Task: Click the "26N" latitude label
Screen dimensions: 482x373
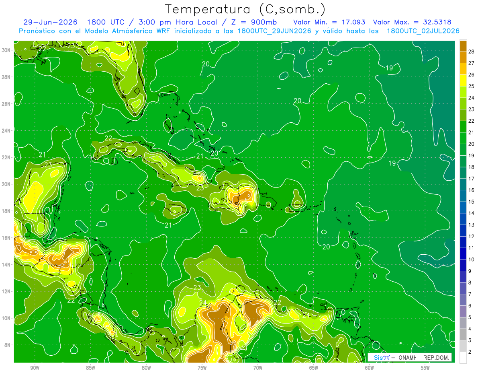Action: pos(6,104)
